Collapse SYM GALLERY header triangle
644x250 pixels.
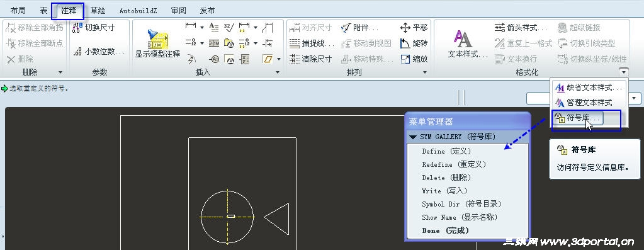413,137
